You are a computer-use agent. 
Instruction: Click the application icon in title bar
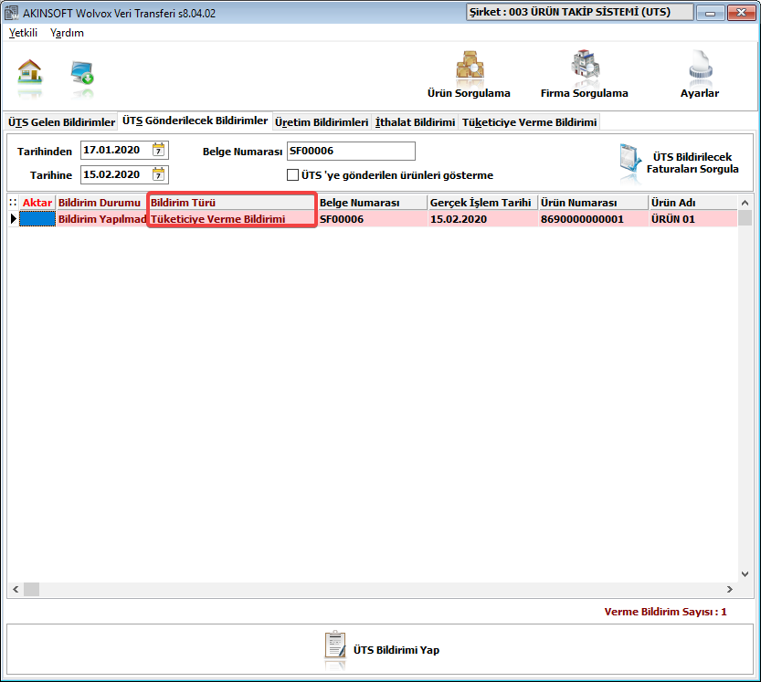click(12, 13)
